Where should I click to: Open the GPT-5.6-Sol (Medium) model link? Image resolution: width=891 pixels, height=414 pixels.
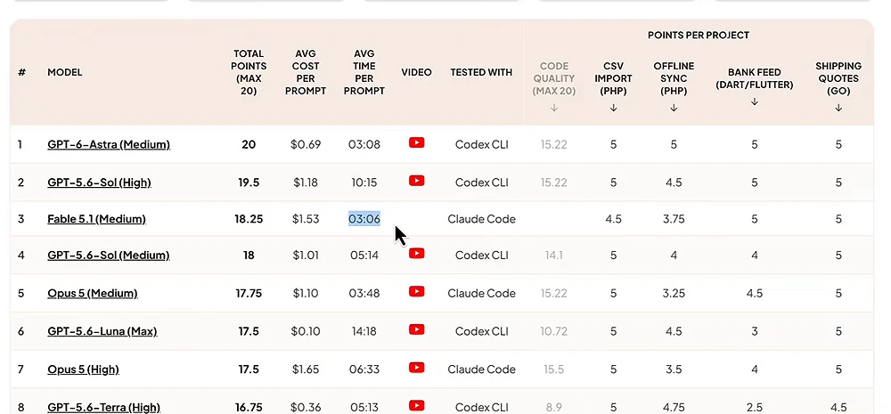click(x=109, y=255)
